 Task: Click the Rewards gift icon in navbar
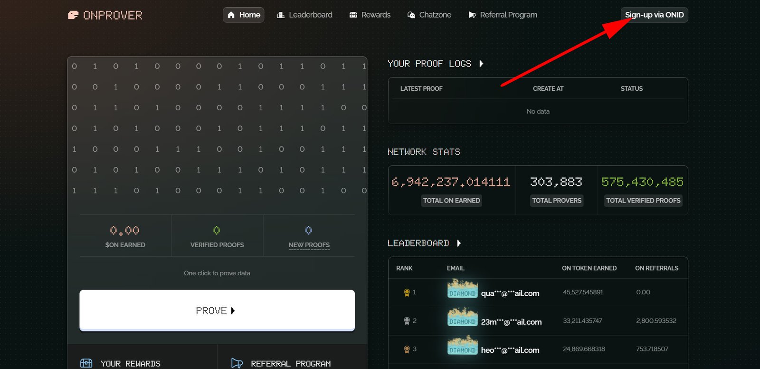point(353,15)
